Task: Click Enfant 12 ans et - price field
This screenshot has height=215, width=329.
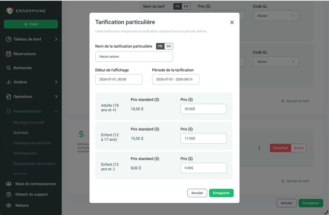Action: point(203,168)
